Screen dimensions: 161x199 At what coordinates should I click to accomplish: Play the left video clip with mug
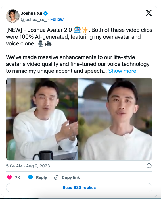[x=42, y=119]
